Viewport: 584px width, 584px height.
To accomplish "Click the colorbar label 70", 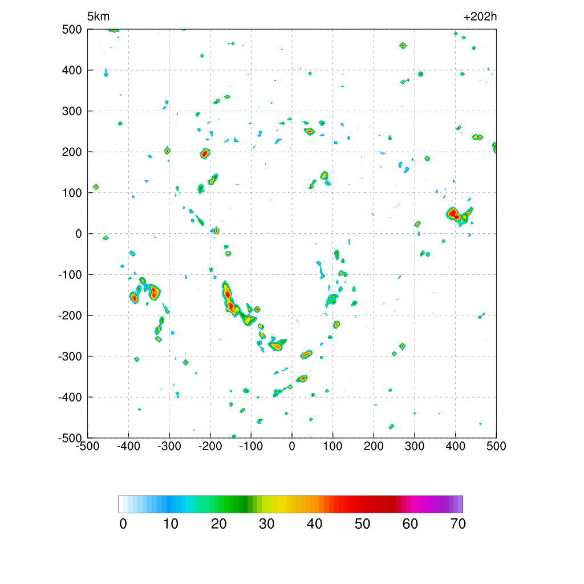I will (x=458, y=524).
